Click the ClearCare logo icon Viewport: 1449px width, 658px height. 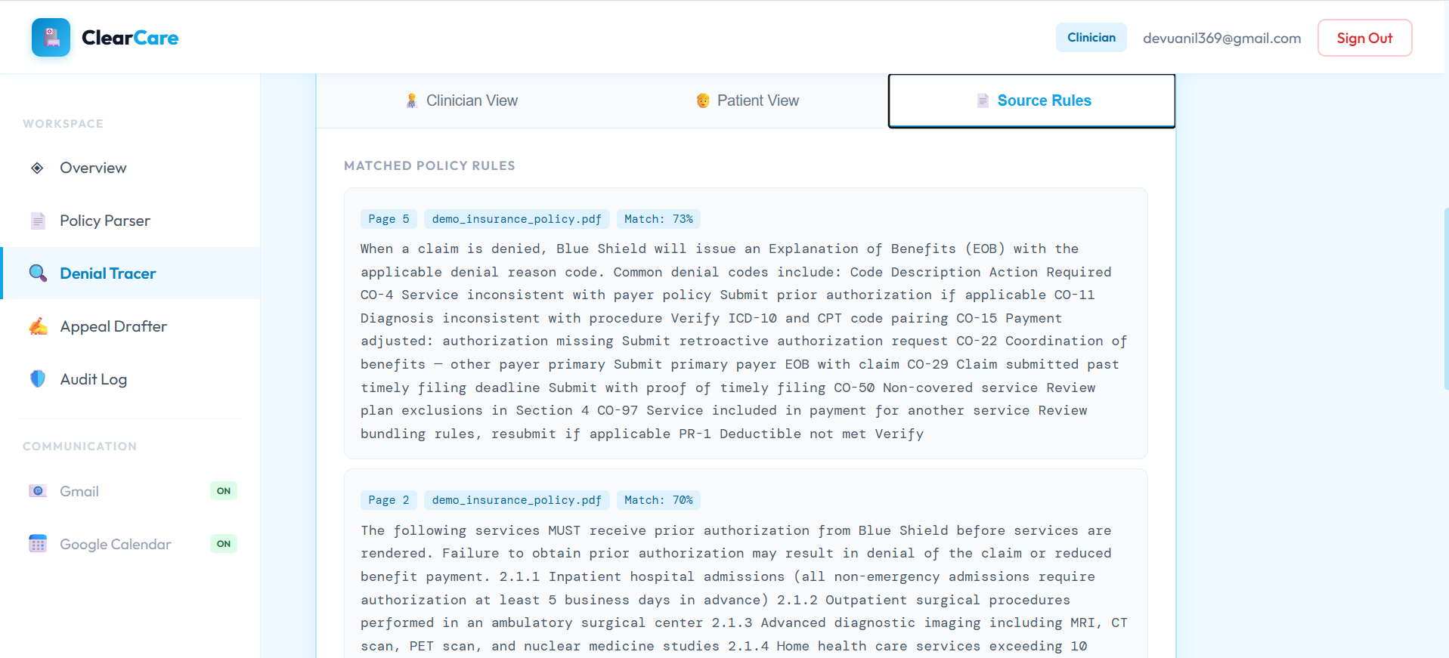tap(51, 38)
